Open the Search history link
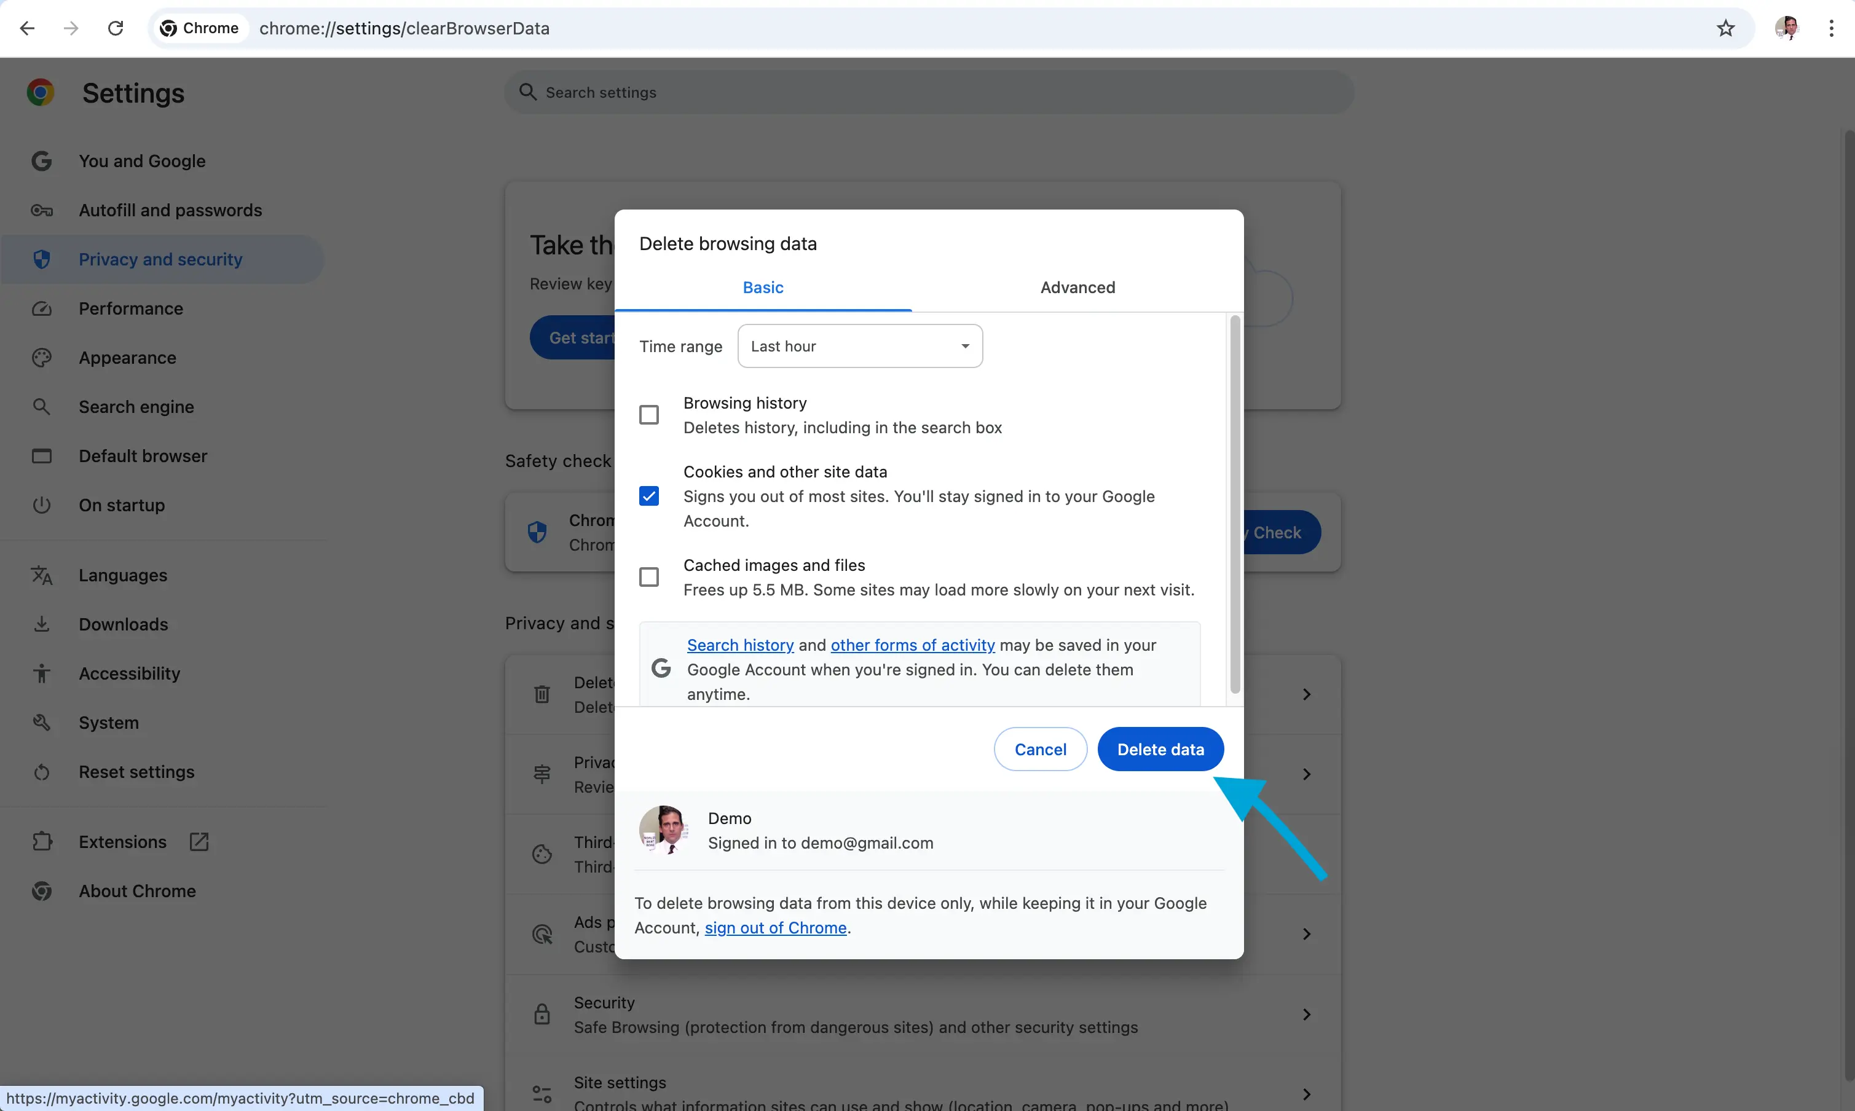1855x1111 pixels. point(740,645)
